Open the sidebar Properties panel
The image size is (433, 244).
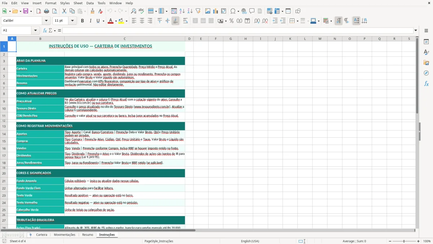coord(426,42)
